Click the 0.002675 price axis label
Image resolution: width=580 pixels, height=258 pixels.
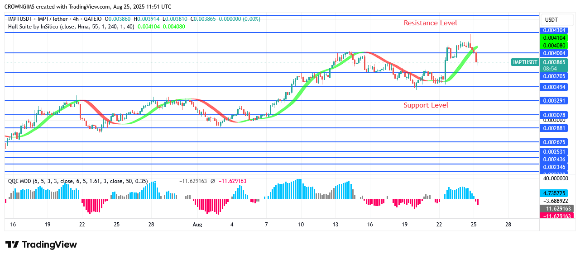[x=555, y=142]
